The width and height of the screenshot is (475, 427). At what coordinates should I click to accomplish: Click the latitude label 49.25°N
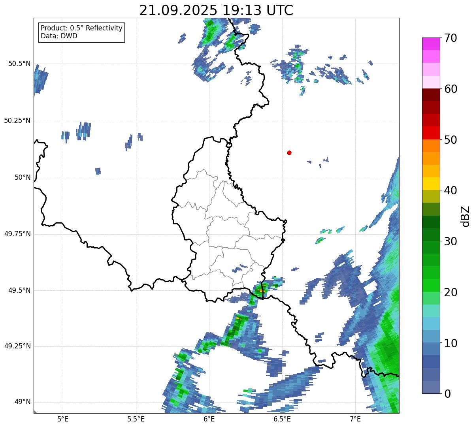[x=17, y=346]
